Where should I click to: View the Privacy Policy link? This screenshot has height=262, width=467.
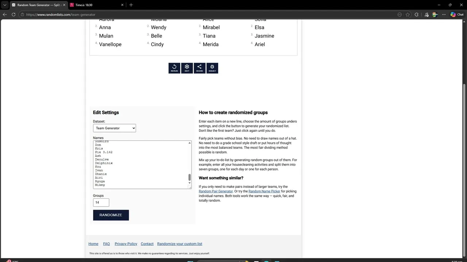126,244
